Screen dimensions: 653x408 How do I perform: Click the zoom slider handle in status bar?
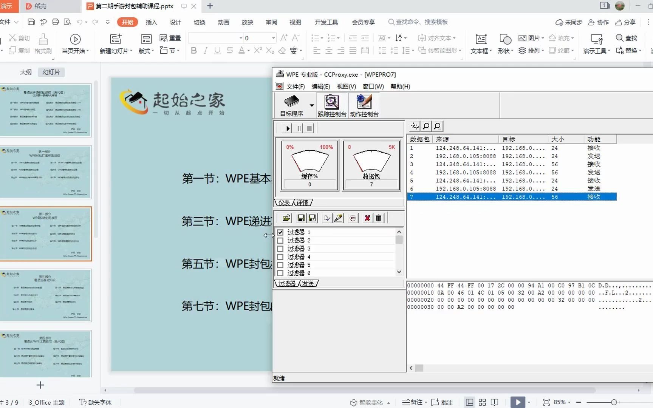(614, 402)
